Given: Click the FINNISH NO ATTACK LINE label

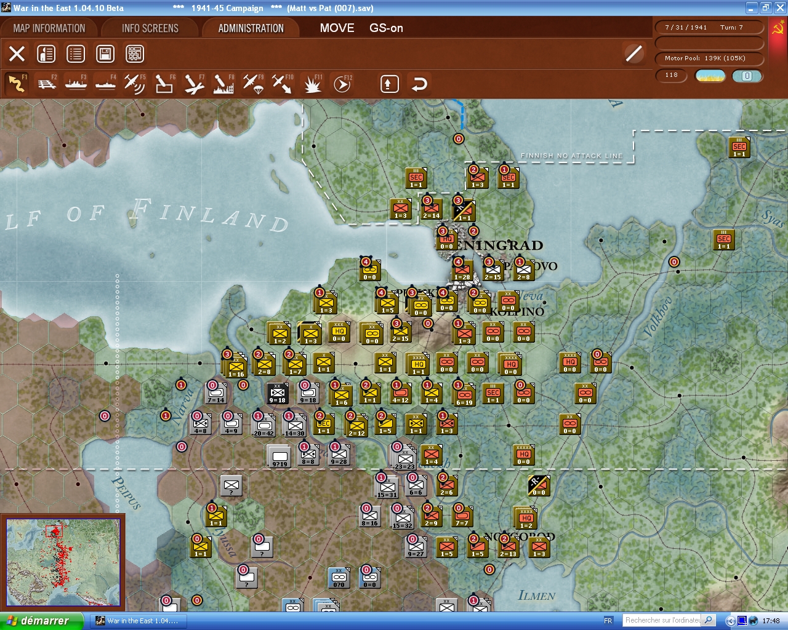Looking at the screenshot, I should tap(572, 156).
